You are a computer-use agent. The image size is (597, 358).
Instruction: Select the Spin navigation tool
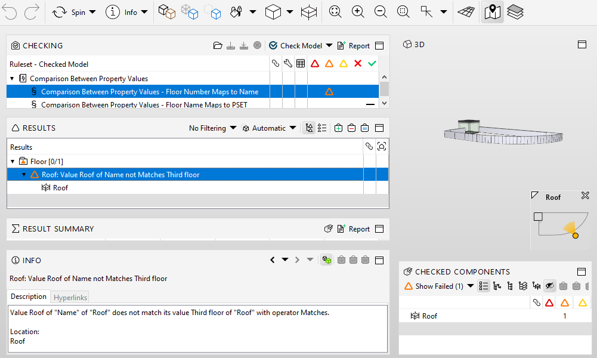69,12
